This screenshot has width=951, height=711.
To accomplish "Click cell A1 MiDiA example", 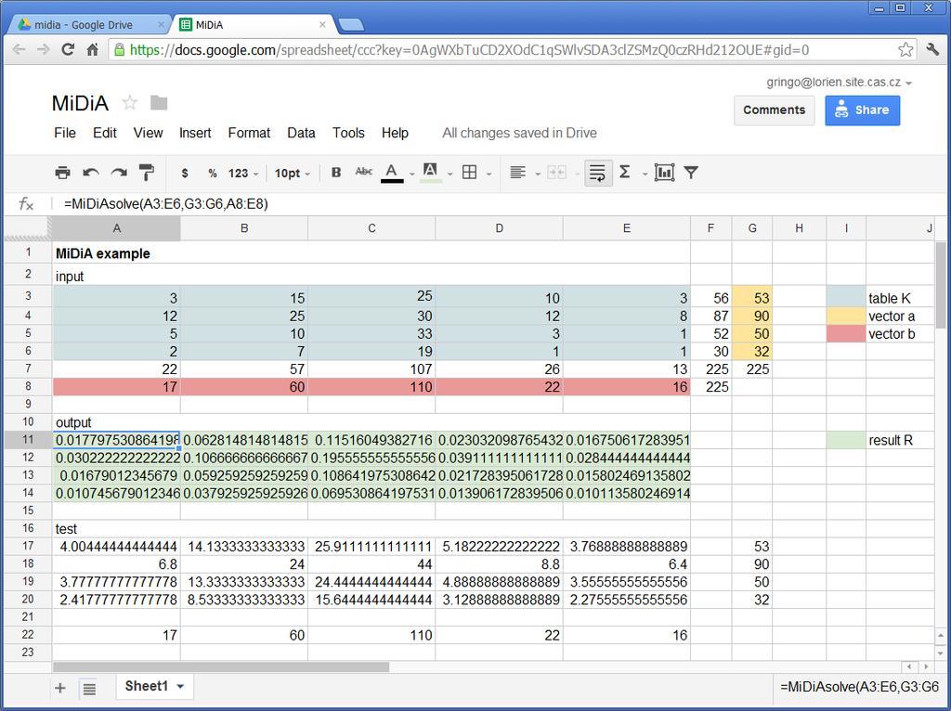I will (x=117, y=253).
